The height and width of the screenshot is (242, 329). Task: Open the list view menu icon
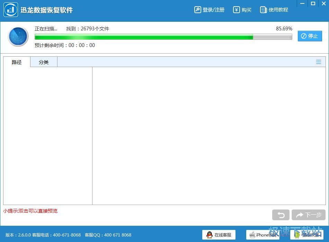pos(319,62)
